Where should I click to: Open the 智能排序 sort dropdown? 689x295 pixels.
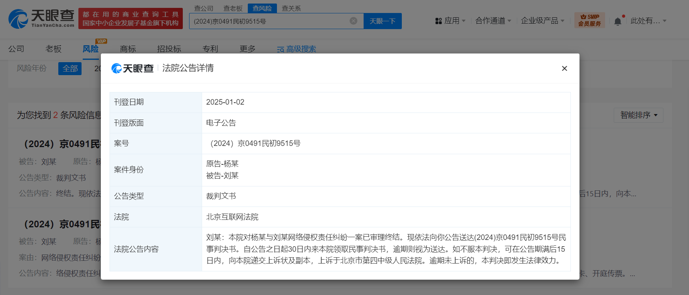click(638, 115)
